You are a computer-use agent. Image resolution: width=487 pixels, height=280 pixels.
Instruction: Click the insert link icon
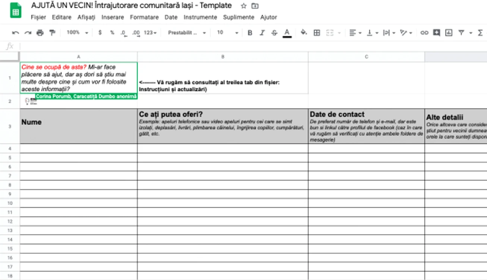(x=424, y=33)
